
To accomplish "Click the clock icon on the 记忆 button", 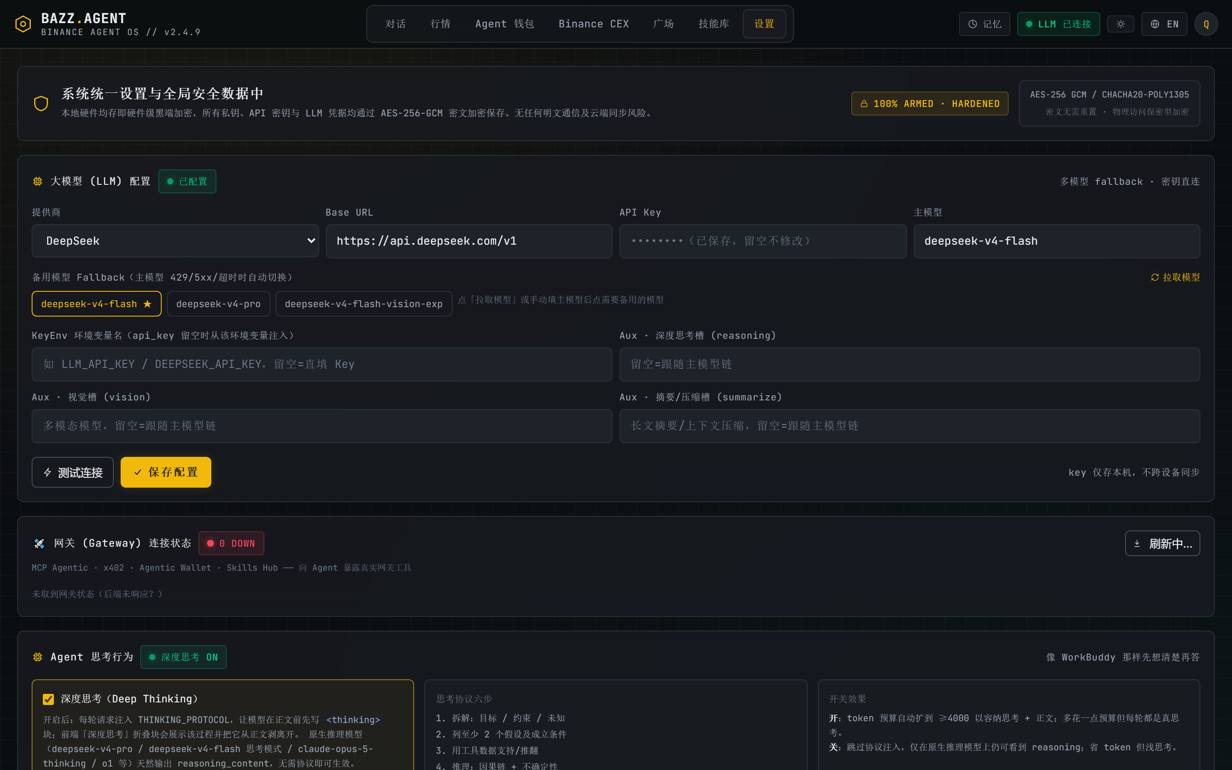I will (x=972, y=24).
